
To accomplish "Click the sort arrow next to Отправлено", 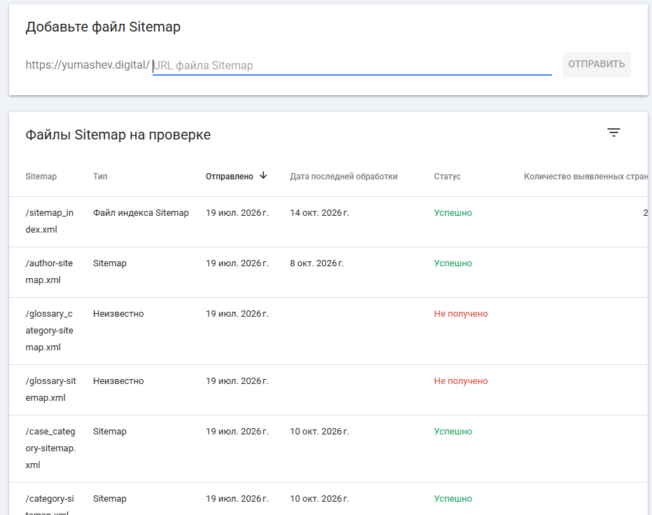I will point(263,176).
